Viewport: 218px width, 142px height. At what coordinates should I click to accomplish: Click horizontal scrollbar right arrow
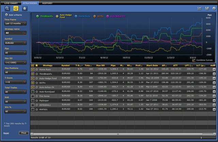(215, 134)
